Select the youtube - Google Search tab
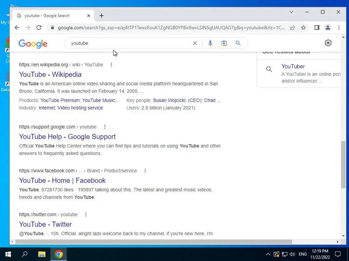349x261 pixels. 53,16
